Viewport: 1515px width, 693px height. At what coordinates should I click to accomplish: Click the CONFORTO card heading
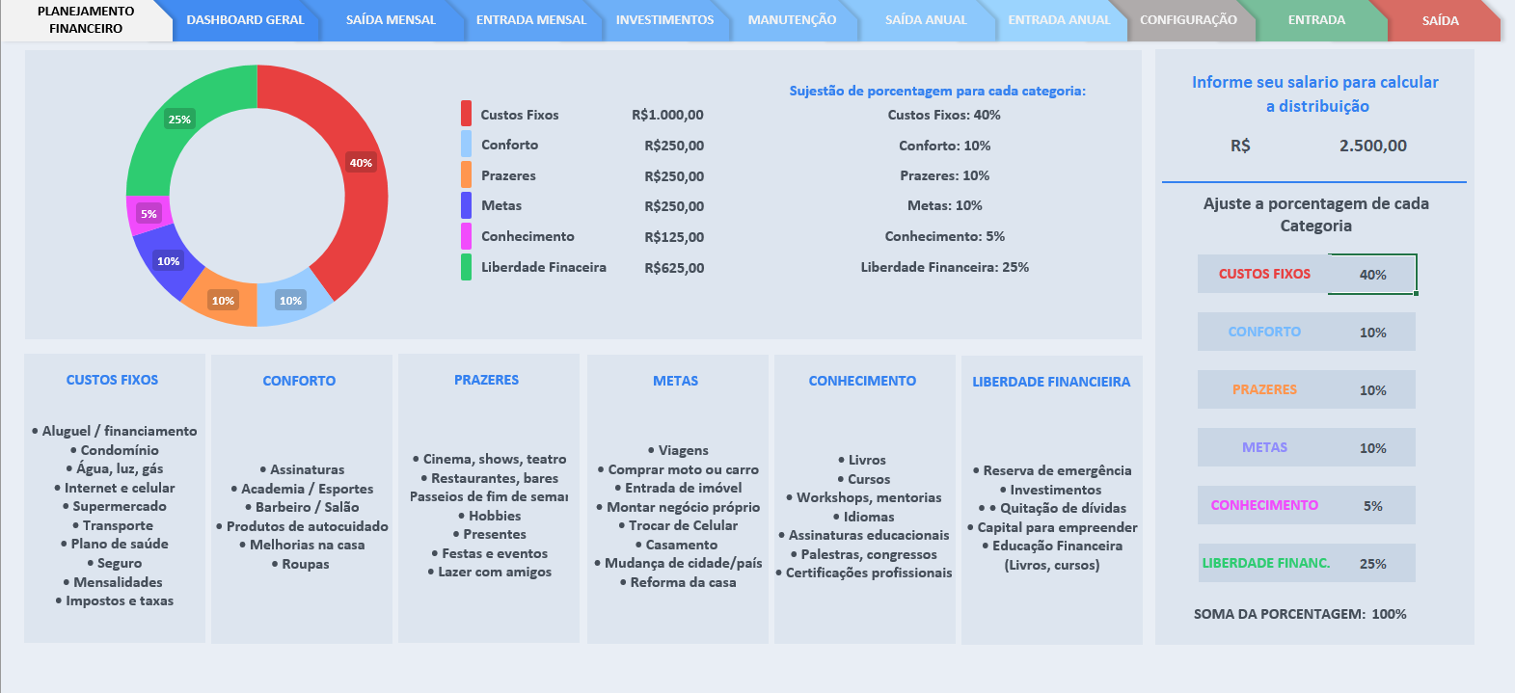[299, 381]
